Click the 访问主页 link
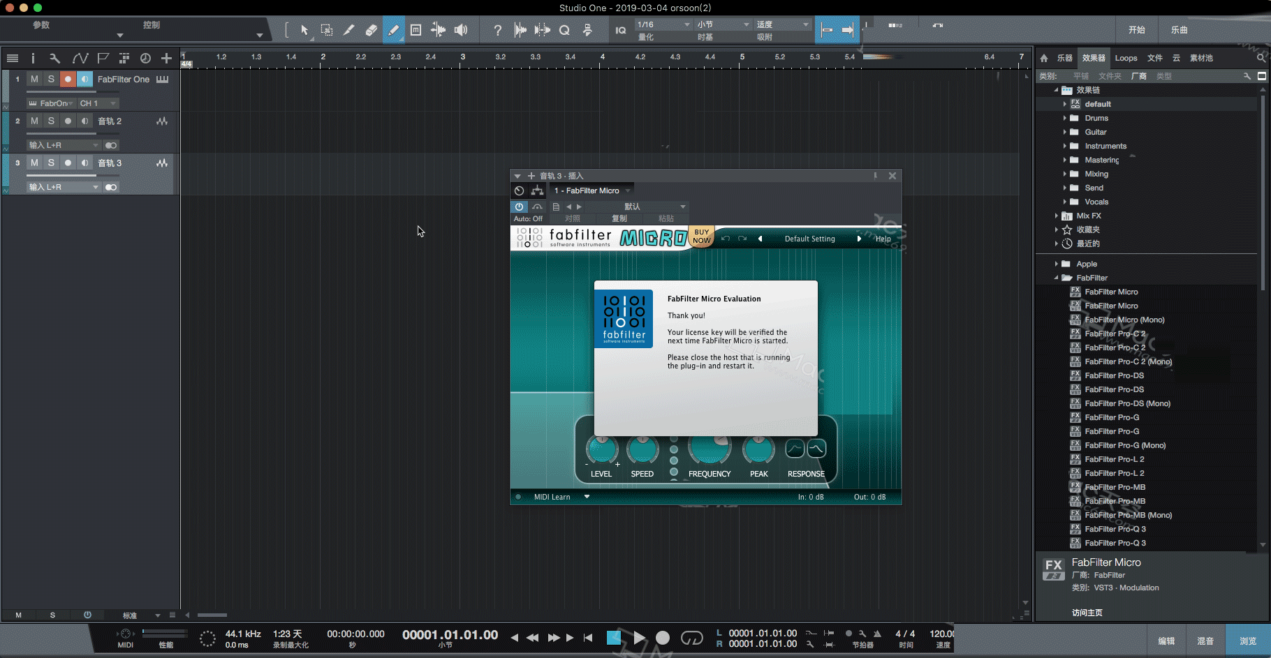Image resolution: width=1271 pixels, height=658 pixels. (x=1087, y=613)
